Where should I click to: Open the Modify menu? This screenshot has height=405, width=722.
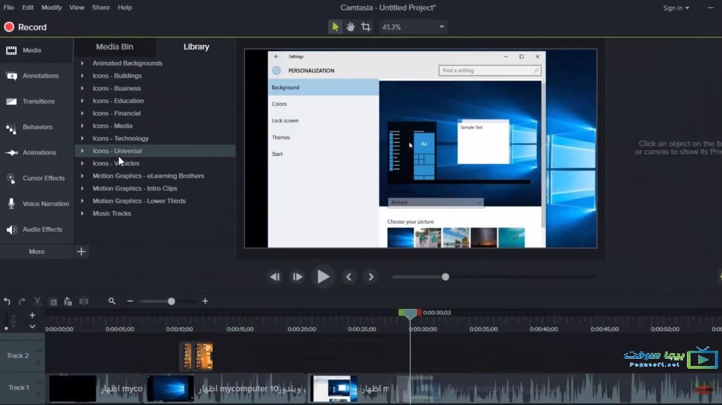(x=52, y=7)
